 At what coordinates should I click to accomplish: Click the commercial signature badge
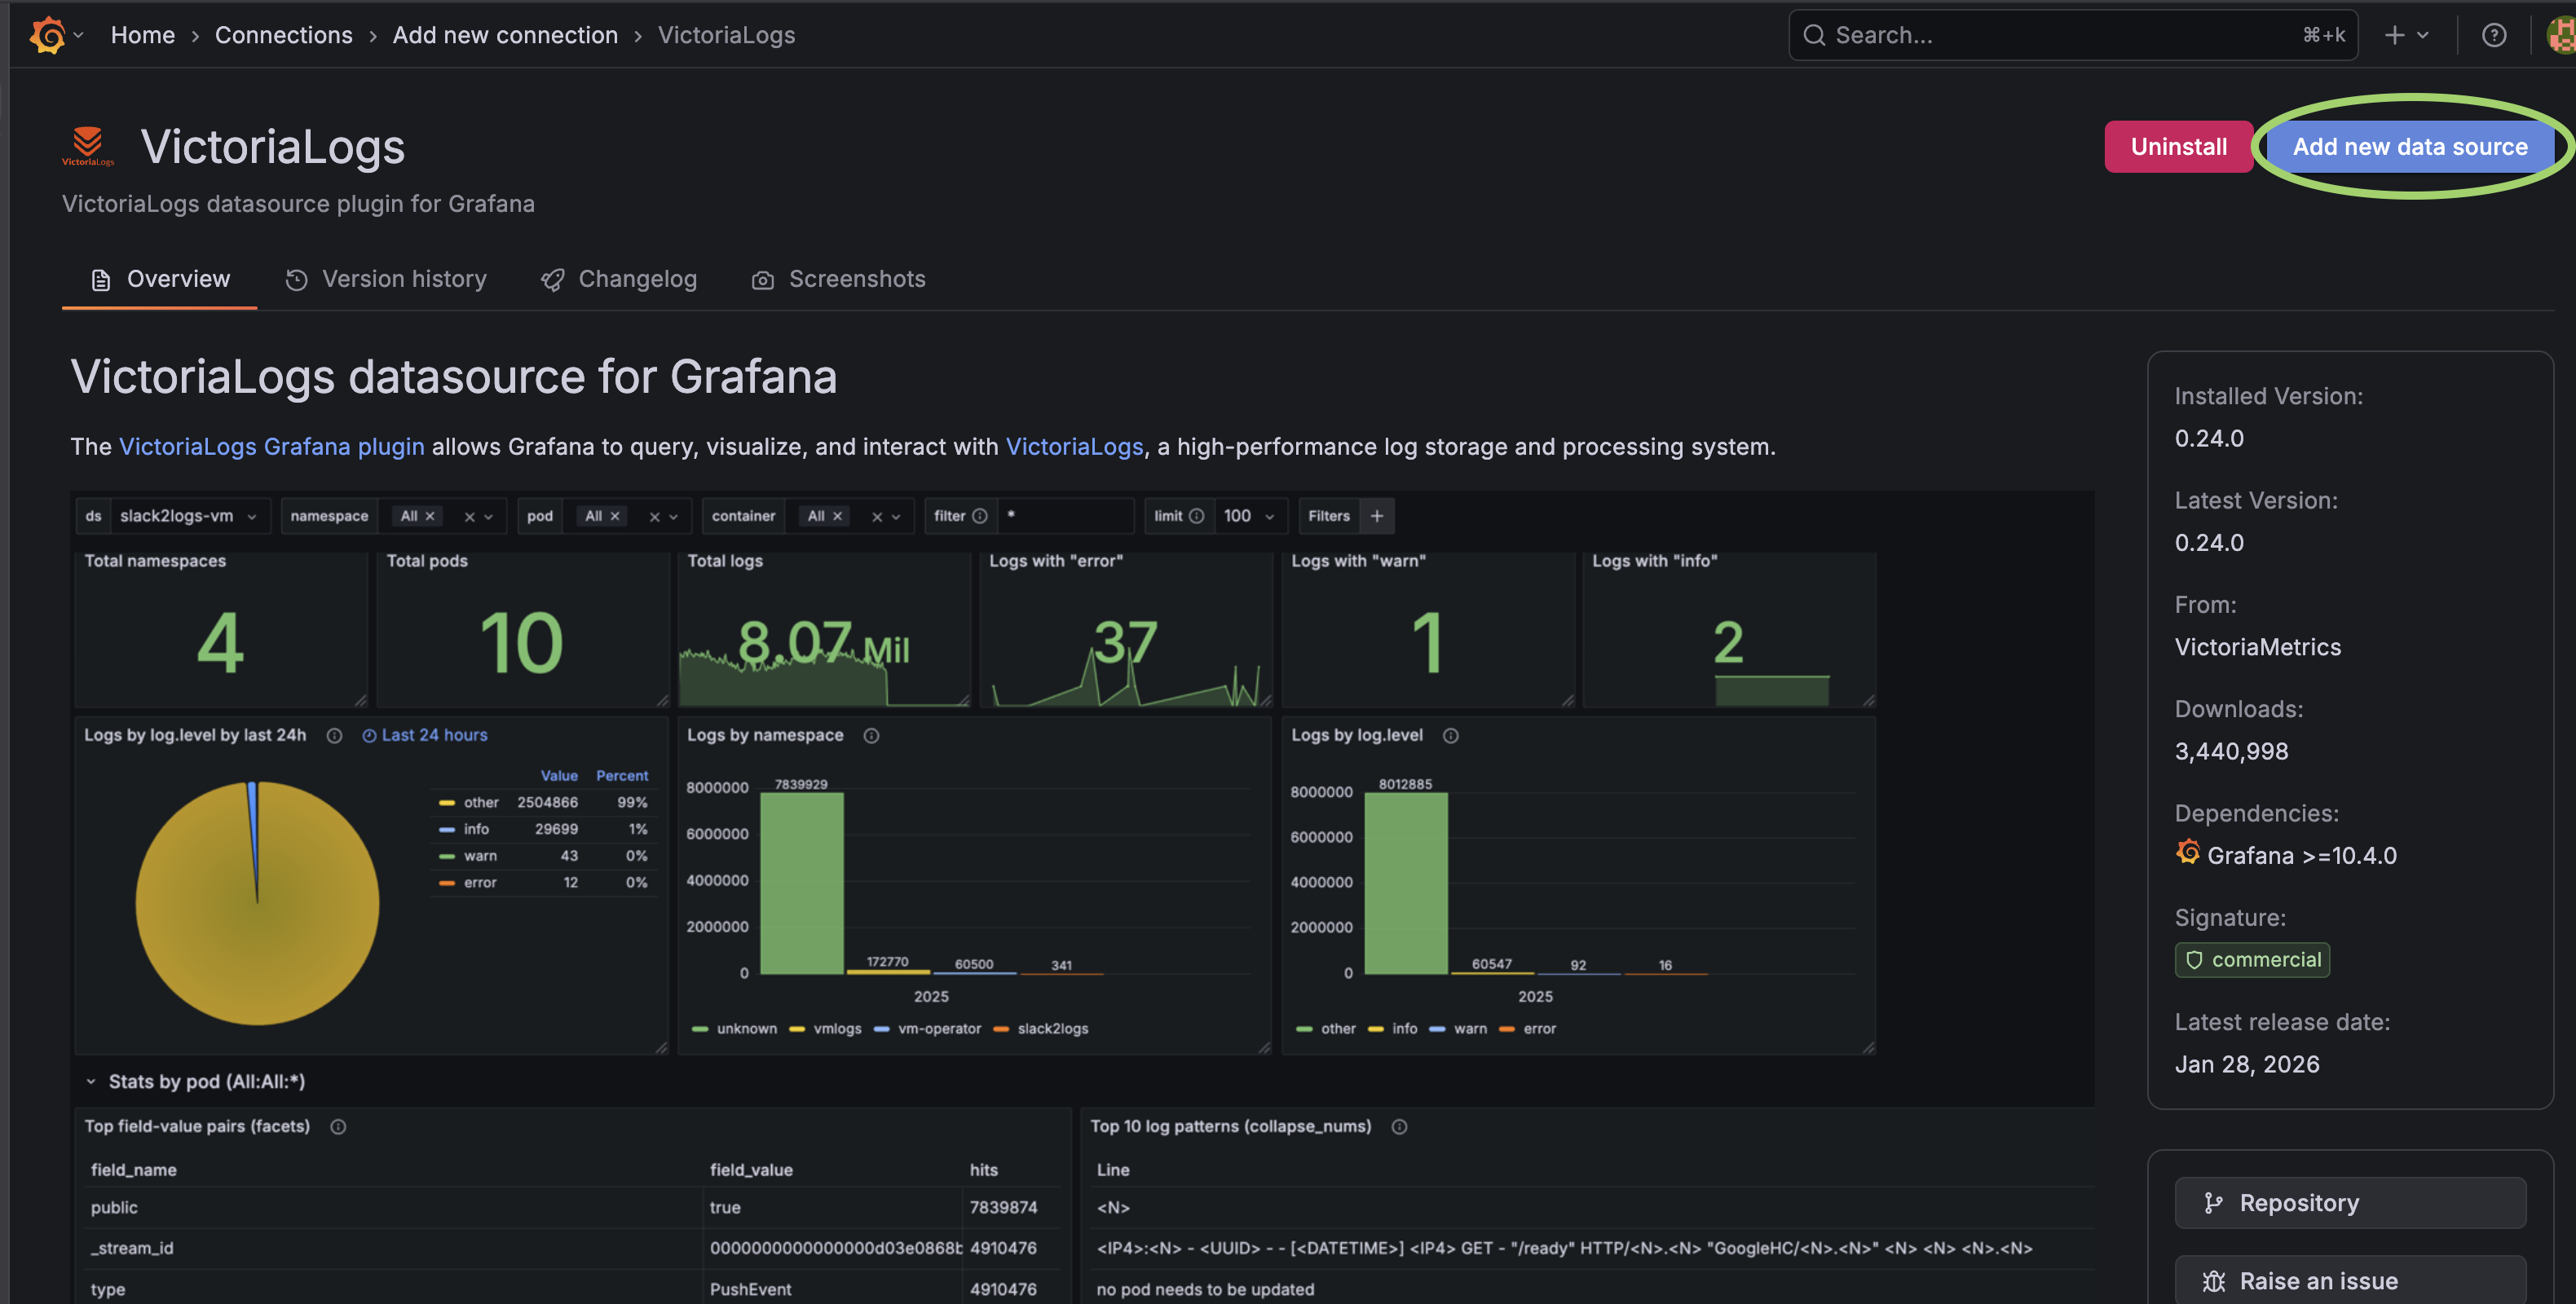[x=2252, y=960]
